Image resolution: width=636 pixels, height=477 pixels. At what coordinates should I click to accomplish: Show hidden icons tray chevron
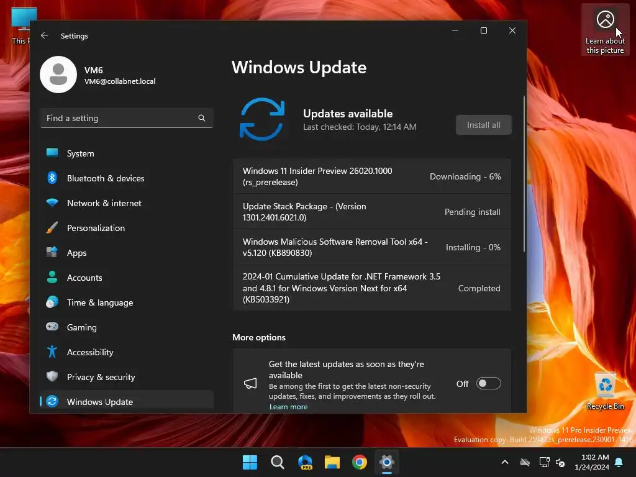pyautogui.click(x=505, y=462)
